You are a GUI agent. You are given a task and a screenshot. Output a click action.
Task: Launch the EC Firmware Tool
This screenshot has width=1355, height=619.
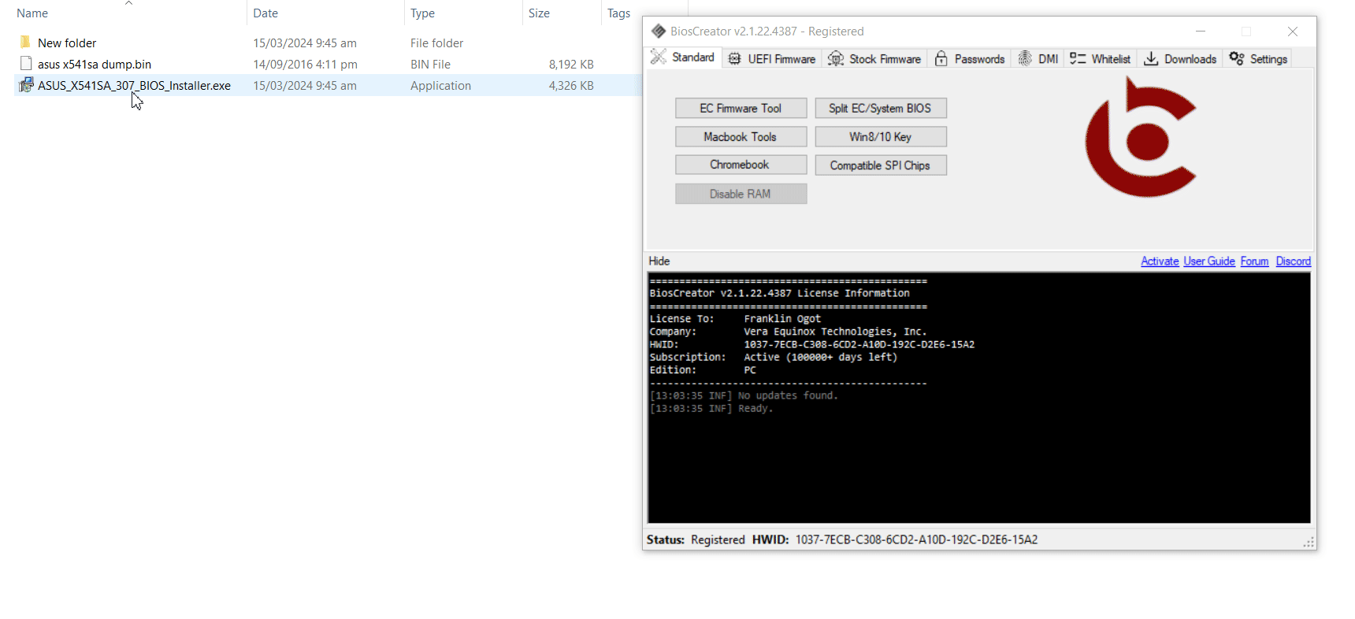pos(741,108)
